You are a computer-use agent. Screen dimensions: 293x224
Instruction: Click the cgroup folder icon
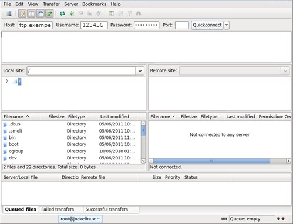[5, 152]
